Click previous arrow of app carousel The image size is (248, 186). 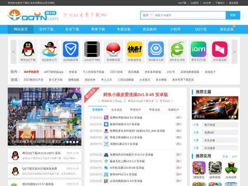tap(14, 52)
